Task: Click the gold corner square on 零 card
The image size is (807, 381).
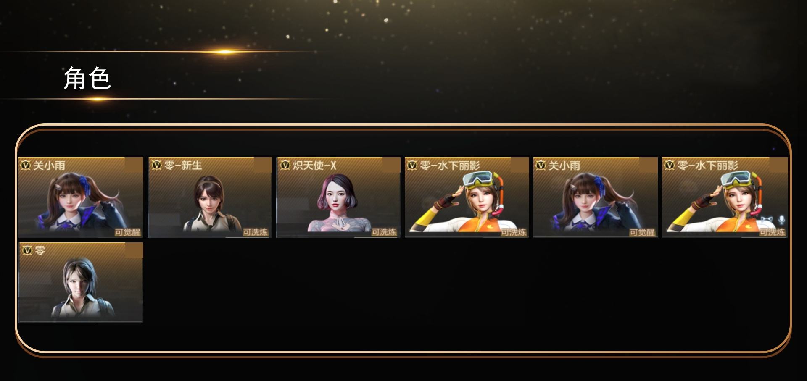Action: tap(134, 250)
